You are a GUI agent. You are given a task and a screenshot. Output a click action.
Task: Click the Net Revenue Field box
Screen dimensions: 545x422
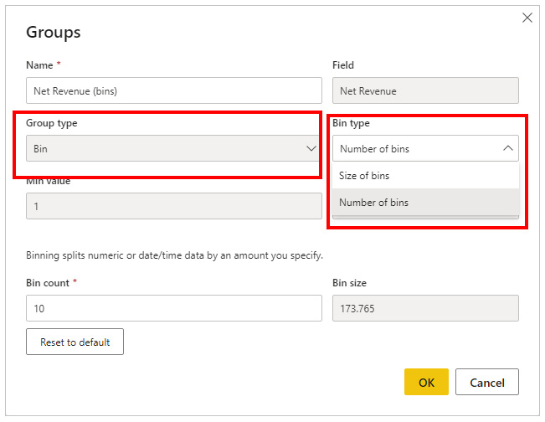(425, 90)
